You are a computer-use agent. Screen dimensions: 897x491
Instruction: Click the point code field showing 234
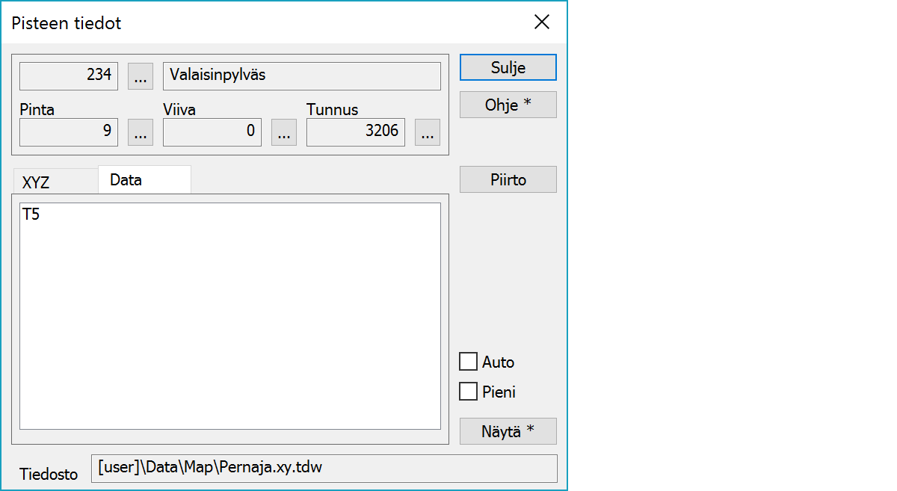[69, 75]
